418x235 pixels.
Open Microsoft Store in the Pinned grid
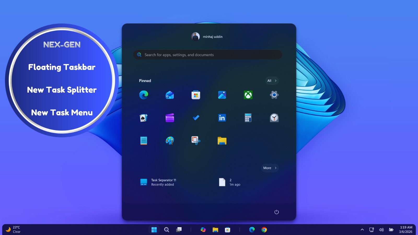click(x=196, y=95)
